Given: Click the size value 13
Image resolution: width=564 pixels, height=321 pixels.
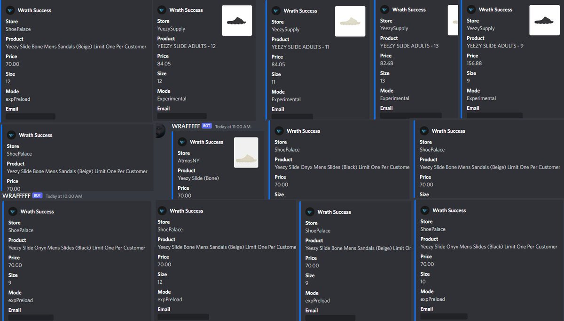Looking at the screenshot, I should (383, 80).
